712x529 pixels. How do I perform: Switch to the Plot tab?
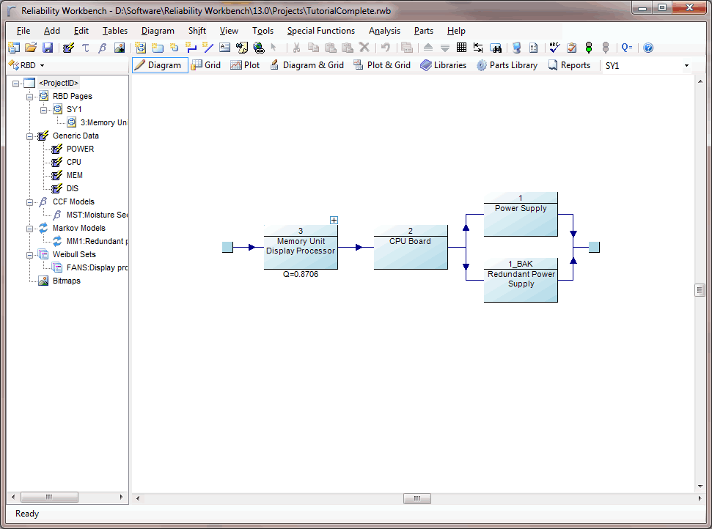(x=245, y=64)
